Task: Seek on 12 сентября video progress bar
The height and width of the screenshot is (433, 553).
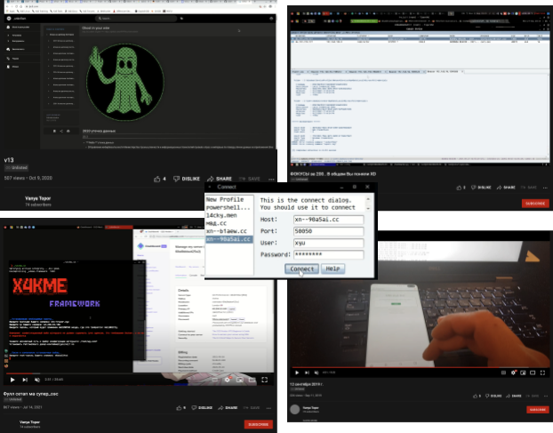Action: (420, 367)
